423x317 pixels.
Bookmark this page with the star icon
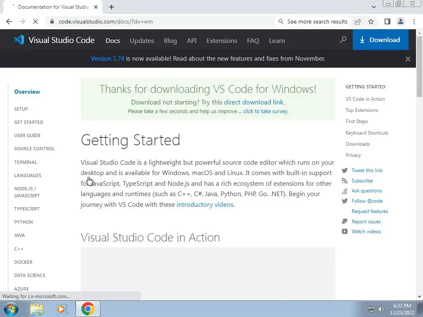[371, 21]
